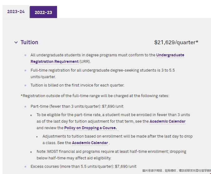Click the (URR) abbreviation text
The image size is (211, 174).
point(85,62)
